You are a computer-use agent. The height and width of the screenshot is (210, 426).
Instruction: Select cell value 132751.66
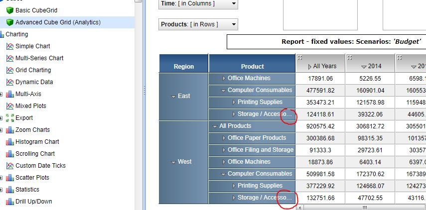pyautogui.click(x=320, y=198)
